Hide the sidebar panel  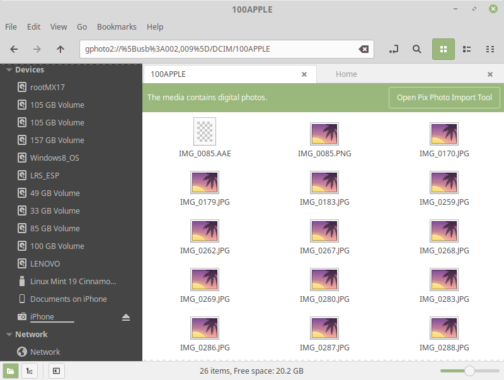[x=55, y=371]
